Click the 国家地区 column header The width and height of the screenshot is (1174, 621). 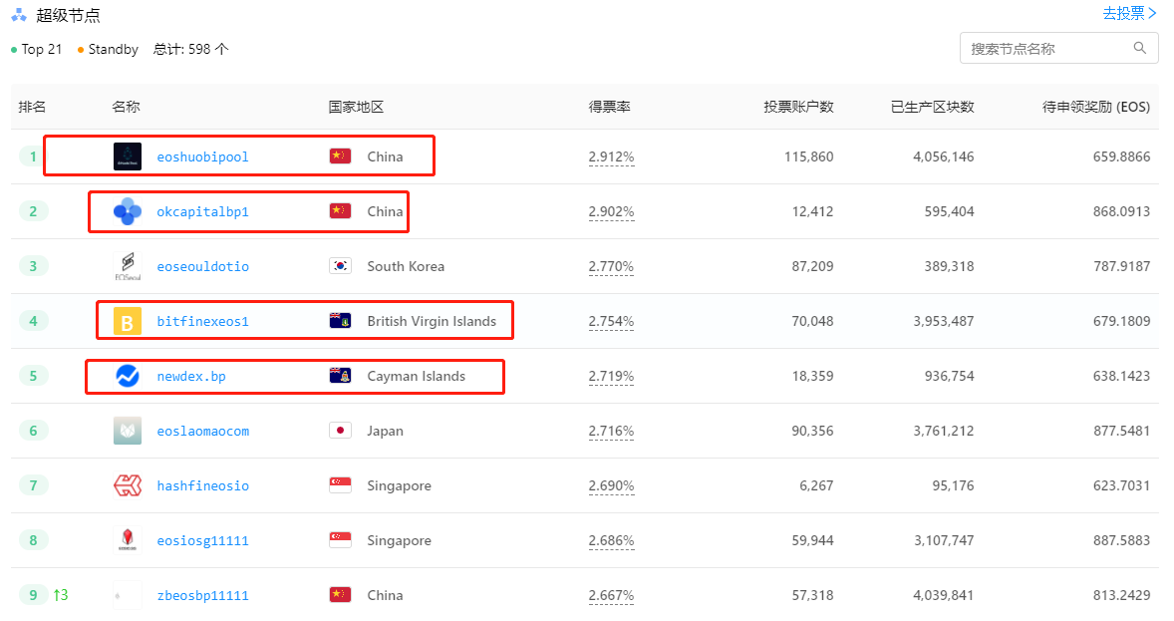pos(356,107)
